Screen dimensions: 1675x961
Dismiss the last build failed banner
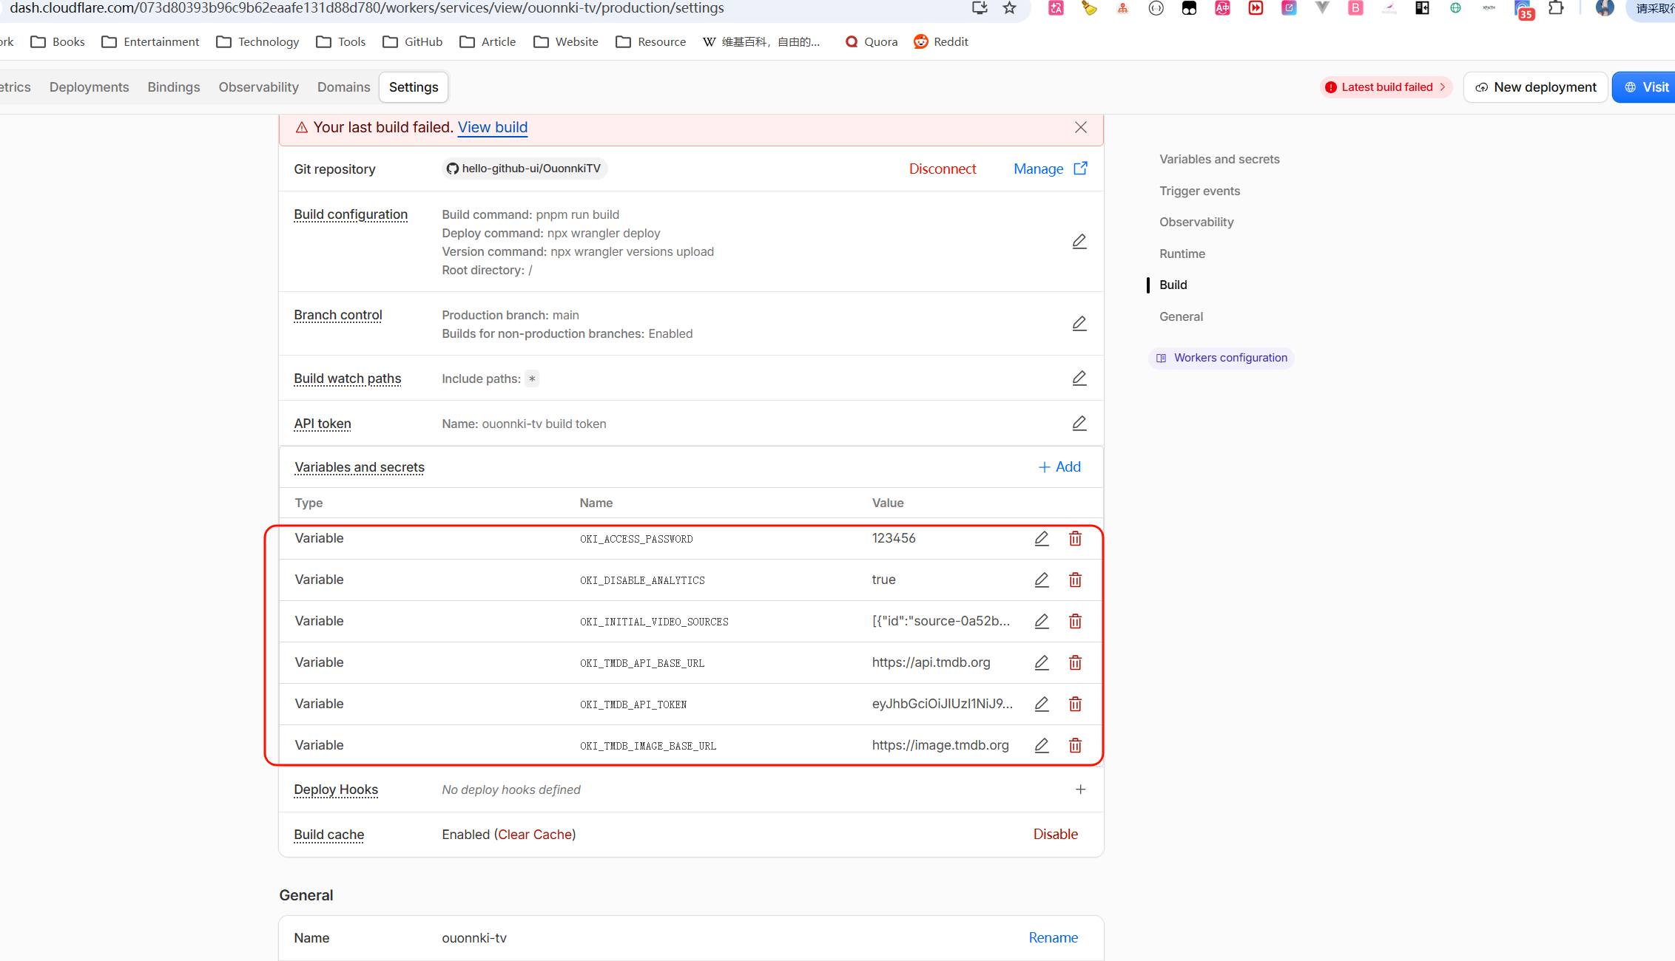[x=1081, y=127]
